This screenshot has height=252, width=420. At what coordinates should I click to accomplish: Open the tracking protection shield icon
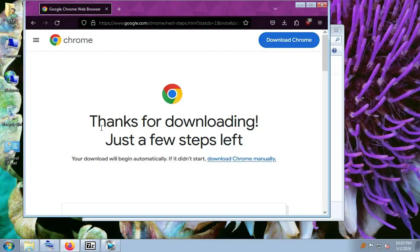click(84, 23)
